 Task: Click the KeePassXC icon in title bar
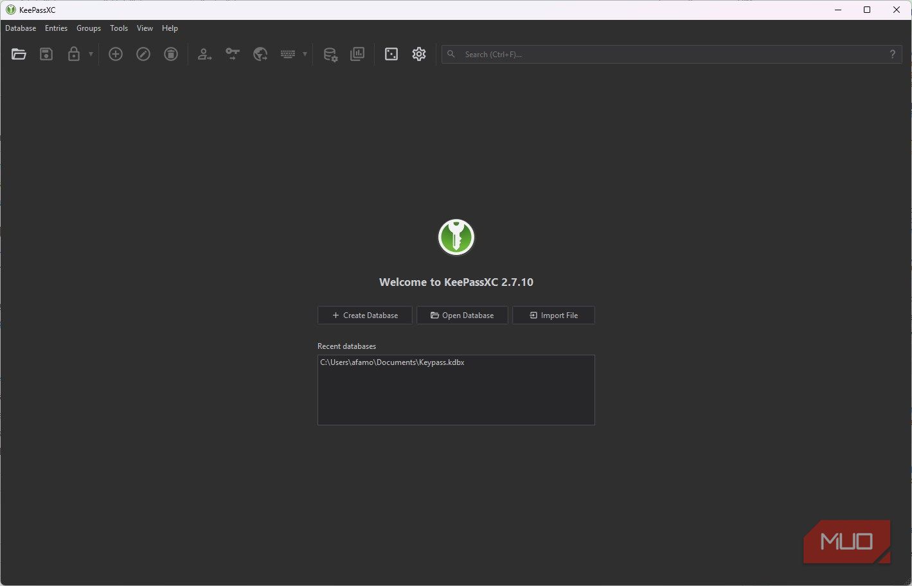click(10, 10)
